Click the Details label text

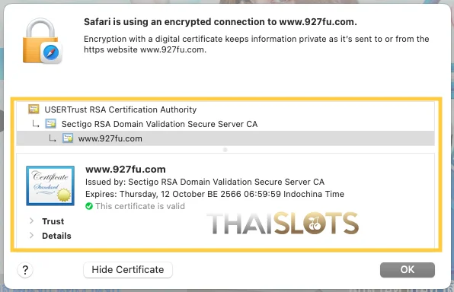(x=56, y=236)
